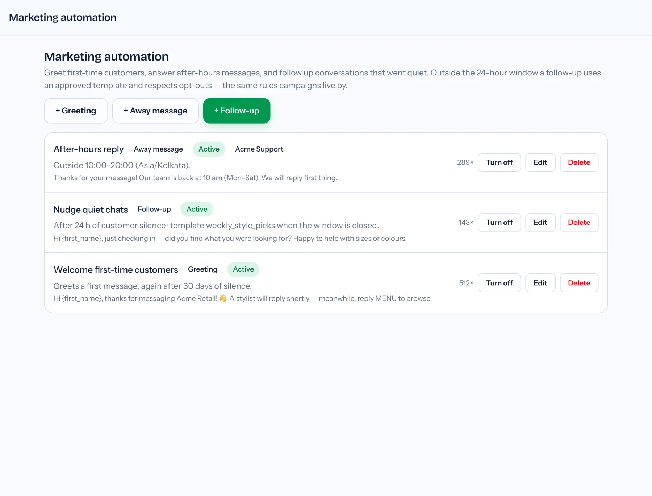Click the 'Greets a first message' condition text
652x496 pixels.
pos(152,286)
